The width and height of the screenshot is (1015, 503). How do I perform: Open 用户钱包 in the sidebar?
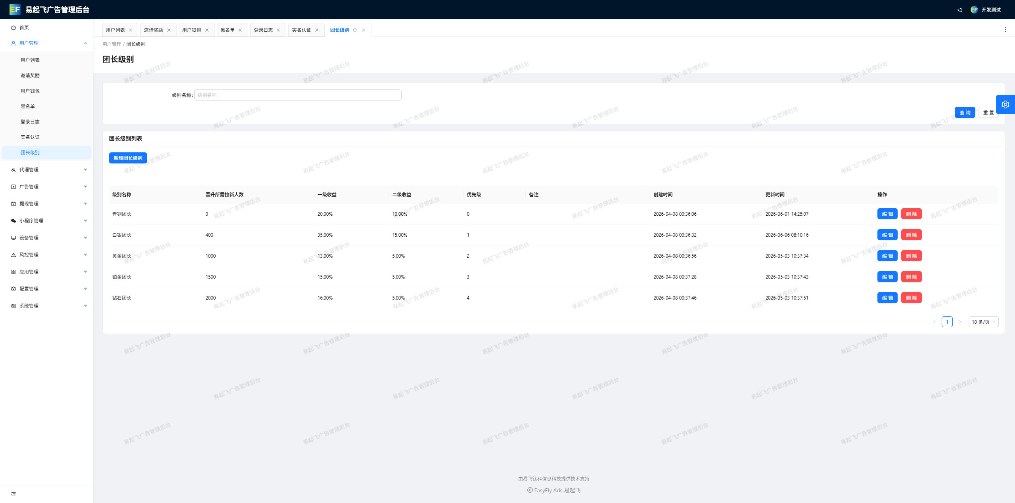point(46,91)
